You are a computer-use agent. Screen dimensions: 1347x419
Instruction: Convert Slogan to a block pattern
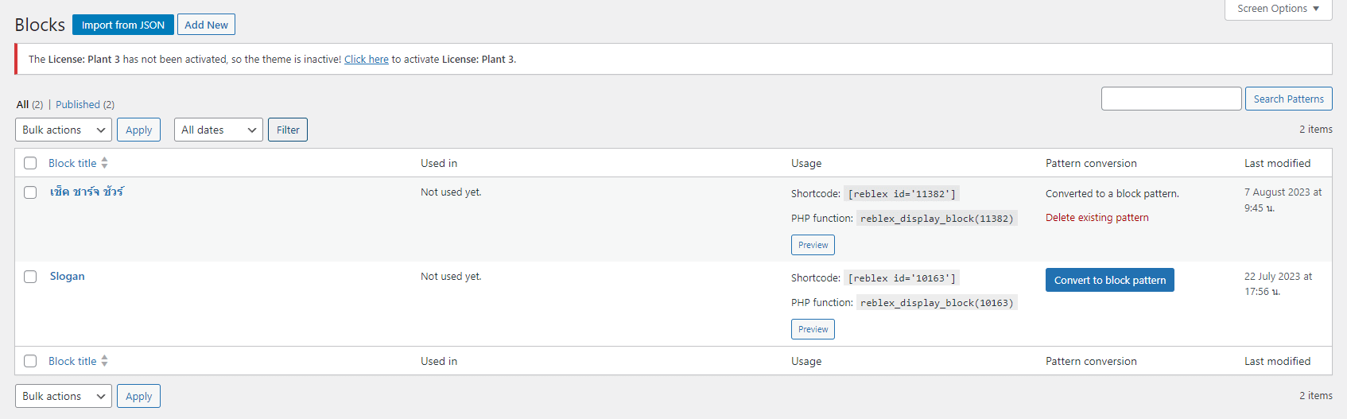[1109, 280]
